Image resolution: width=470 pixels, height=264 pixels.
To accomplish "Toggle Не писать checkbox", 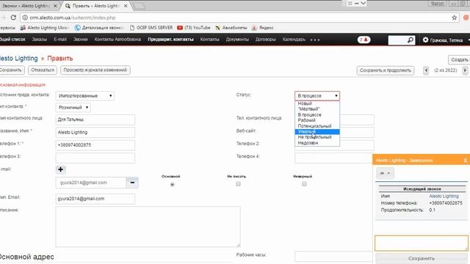I will 238,184.
